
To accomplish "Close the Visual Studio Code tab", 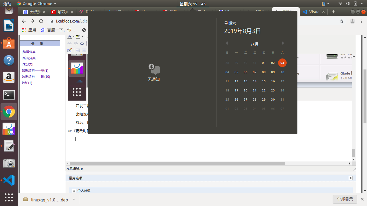I will pos(323,12).
